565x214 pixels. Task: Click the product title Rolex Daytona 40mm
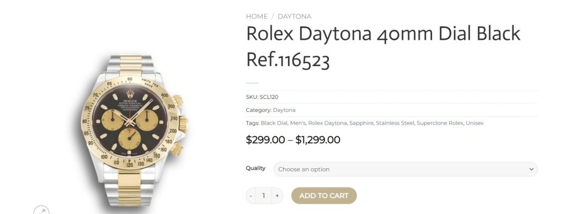(x=383, y=47)
